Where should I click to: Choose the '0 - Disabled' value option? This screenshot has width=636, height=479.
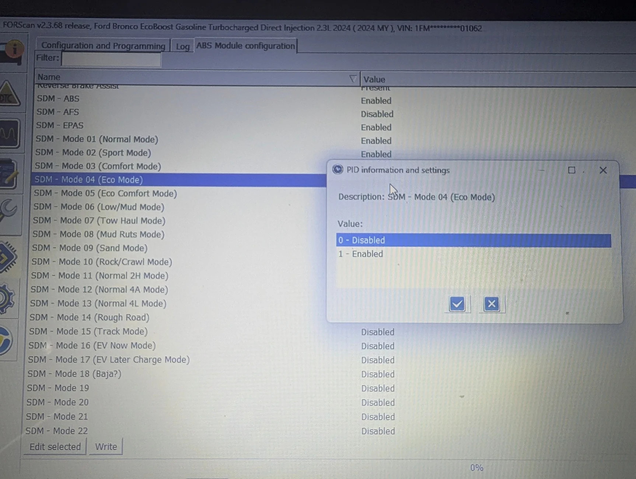coord(473,240)
